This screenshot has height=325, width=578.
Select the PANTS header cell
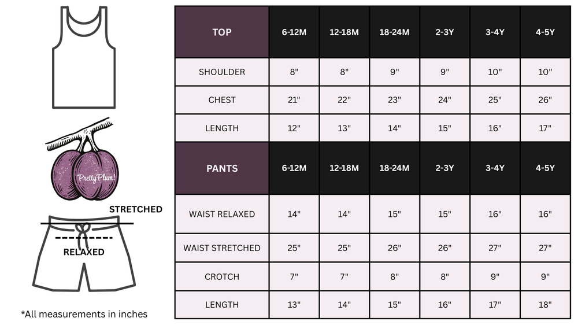[x=222, y=168]
